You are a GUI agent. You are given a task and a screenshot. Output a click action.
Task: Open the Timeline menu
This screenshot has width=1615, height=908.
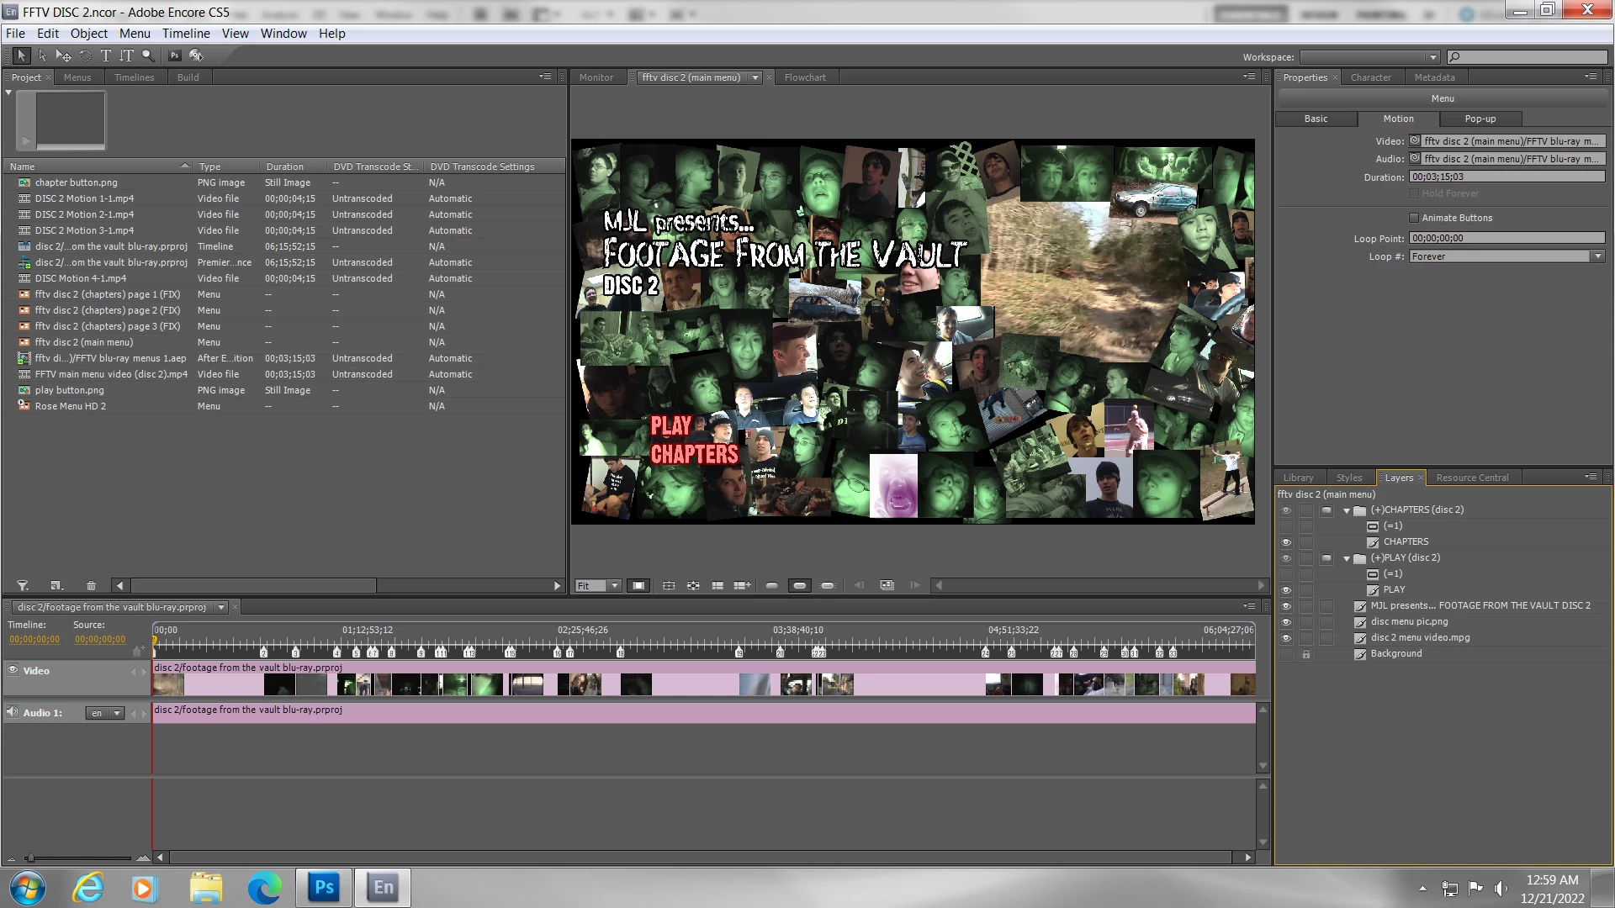186,34
